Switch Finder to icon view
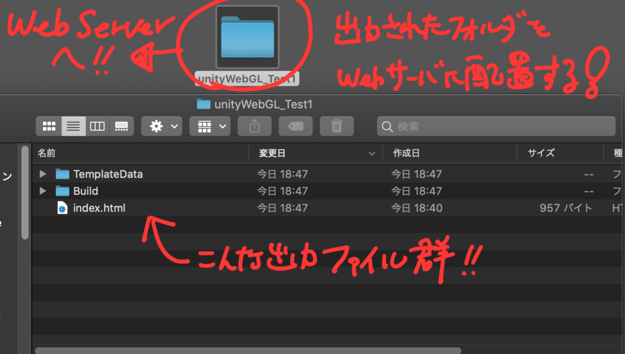625x354 pixels. (x=49, y=127)
